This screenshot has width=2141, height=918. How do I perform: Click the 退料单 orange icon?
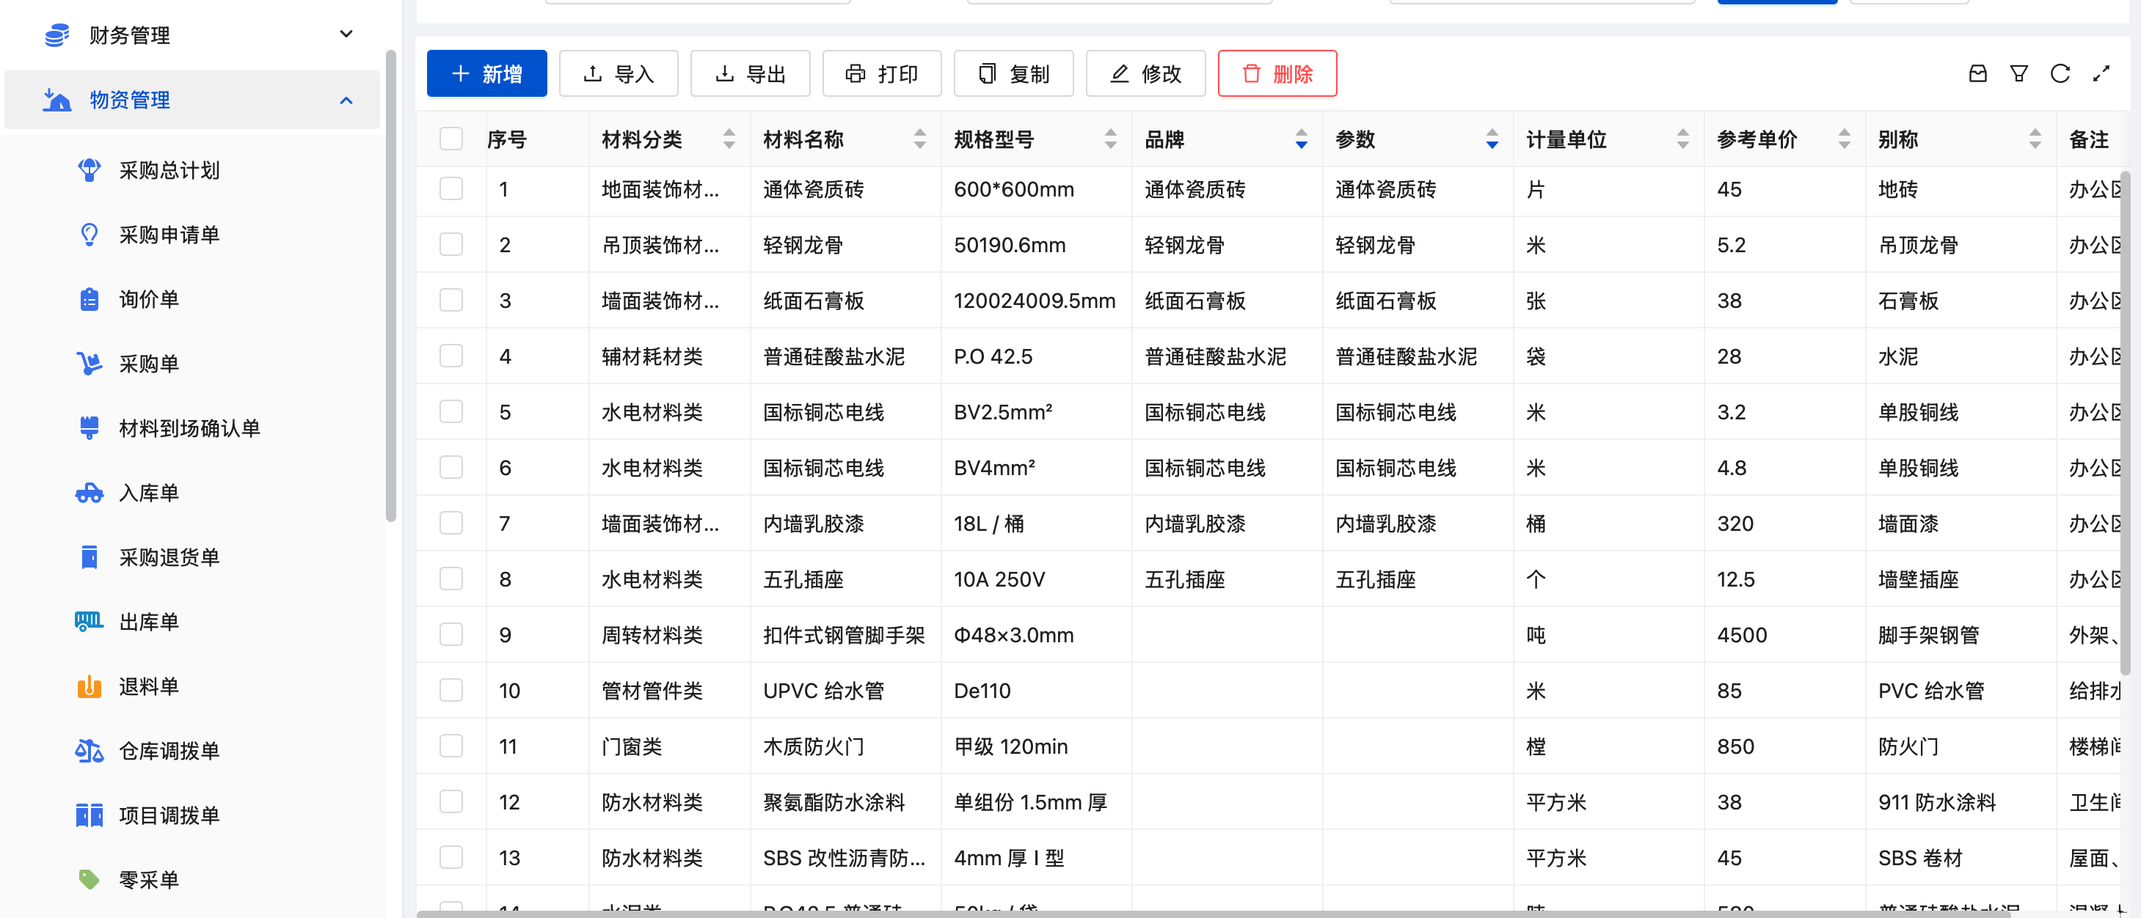89,686
